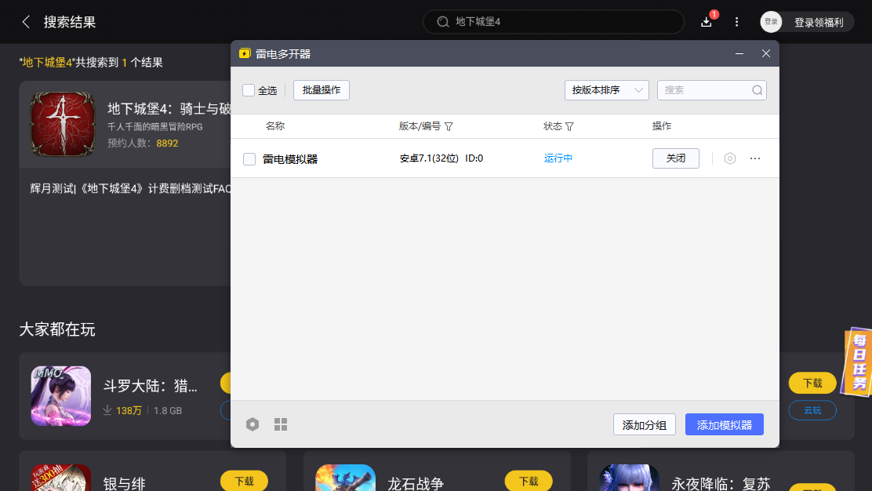Click the 大家都在玩 section heading
The image size is (872, 491).
[x=57, y=329]
